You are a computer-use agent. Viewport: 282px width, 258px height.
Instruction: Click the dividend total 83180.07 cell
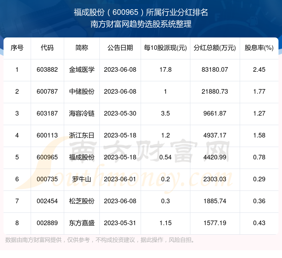[x=215, y=70]
